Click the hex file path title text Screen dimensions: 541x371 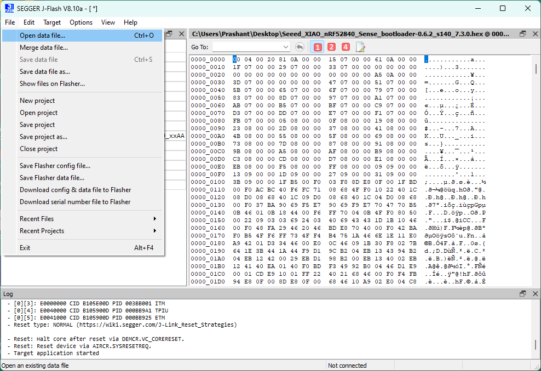(x=350, y=34)
